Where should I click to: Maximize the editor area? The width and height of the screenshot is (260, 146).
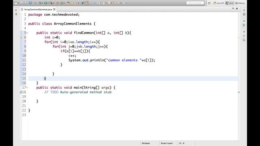tap(237, 8)
